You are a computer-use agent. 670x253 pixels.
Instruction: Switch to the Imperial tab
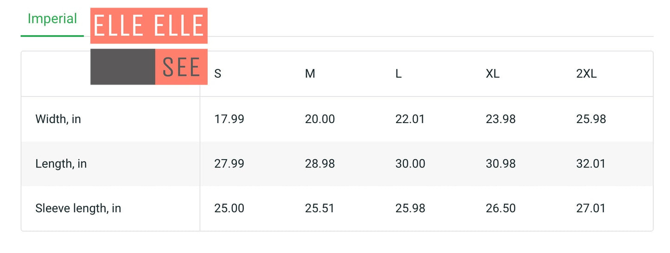click(x=52, y=19)
